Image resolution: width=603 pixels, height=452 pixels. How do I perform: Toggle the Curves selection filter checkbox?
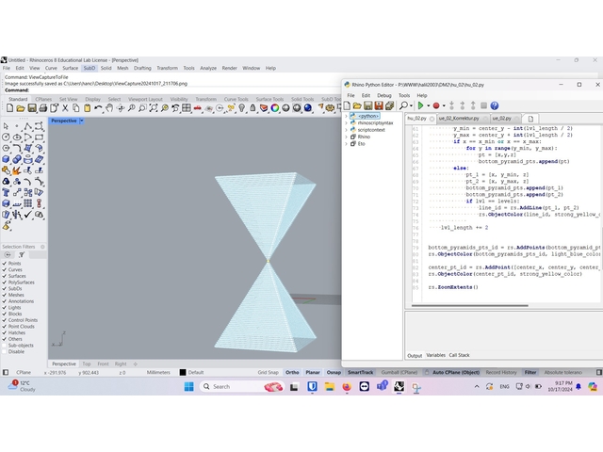(x=5, y=270)
